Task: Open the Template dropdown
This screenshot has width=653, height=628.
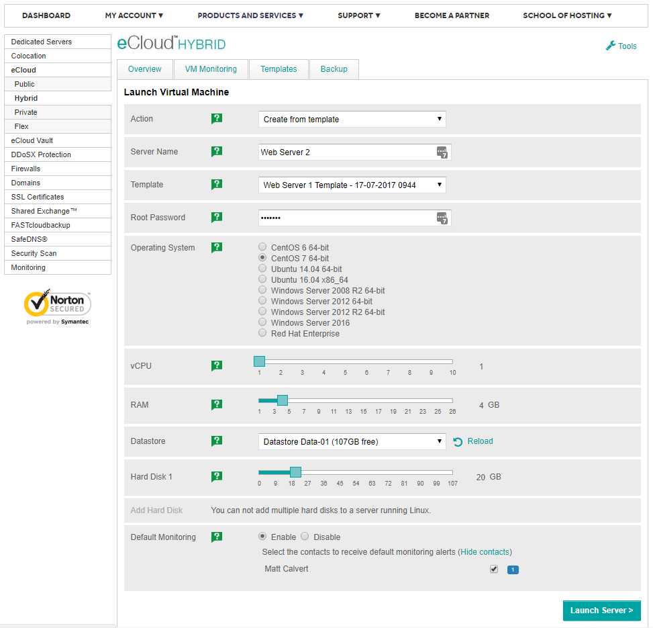Action: (x=352, y=185)
